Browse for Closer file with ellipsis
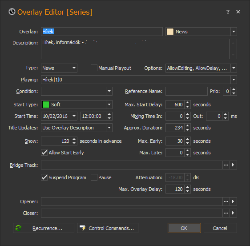This screenshot has height=246, width=250. pos(226,213)
